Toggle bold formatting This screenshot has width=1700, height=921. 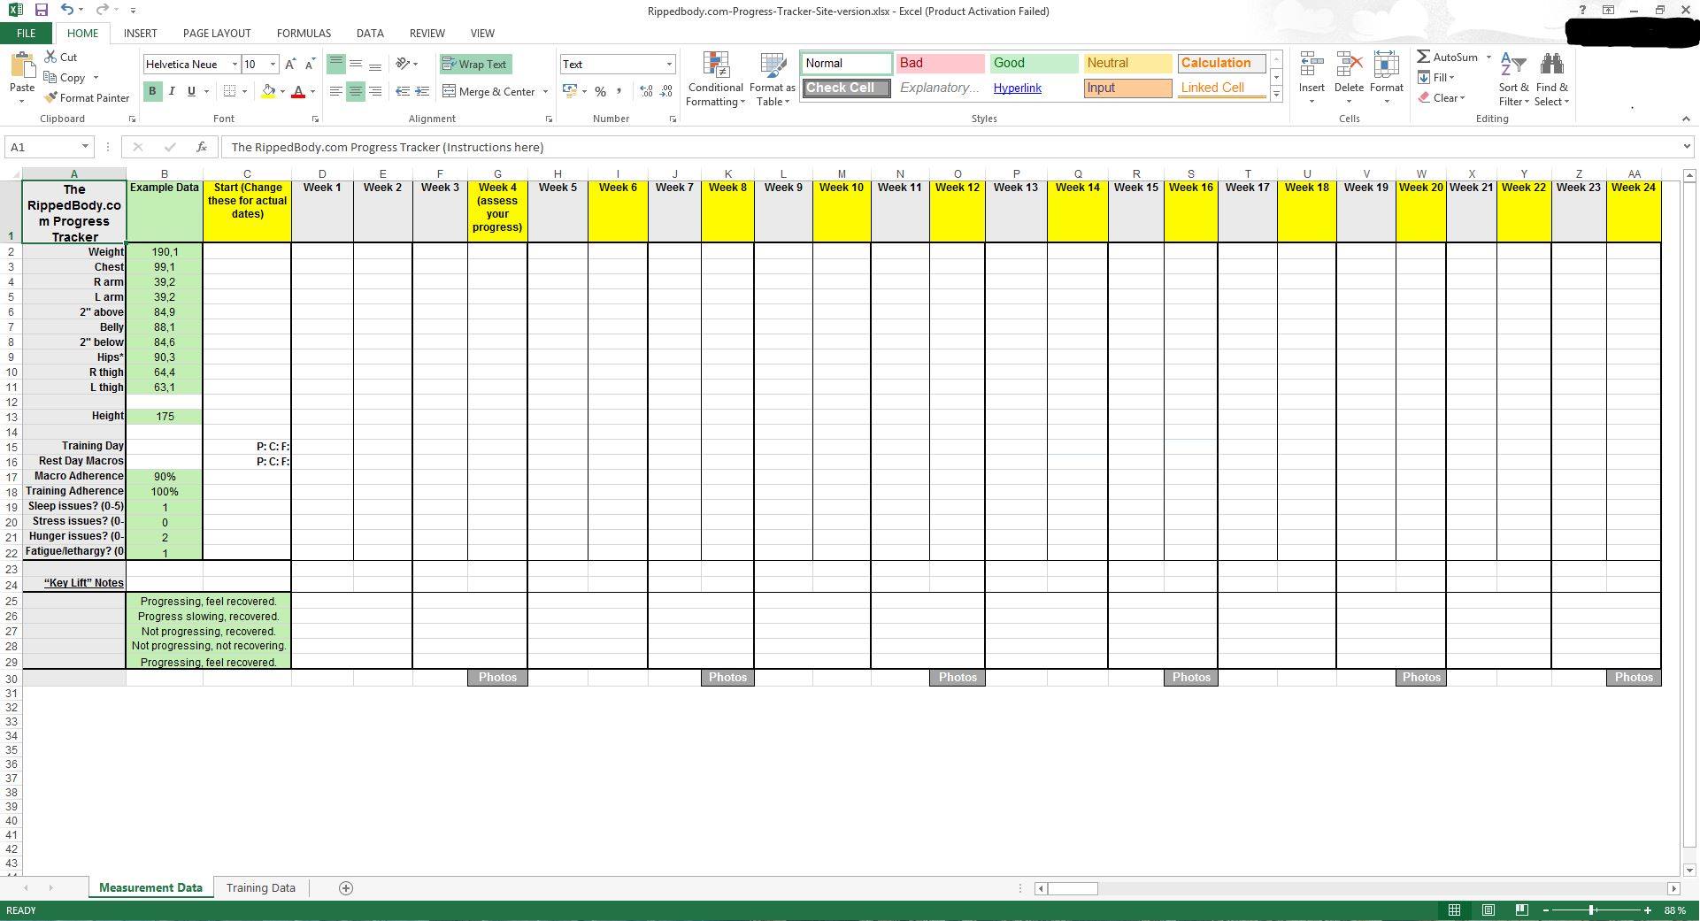pos(150,91)
